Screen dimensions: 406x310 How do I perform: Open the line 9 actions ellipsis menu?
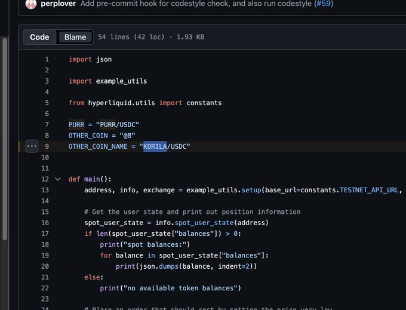[x=32, y=146]
